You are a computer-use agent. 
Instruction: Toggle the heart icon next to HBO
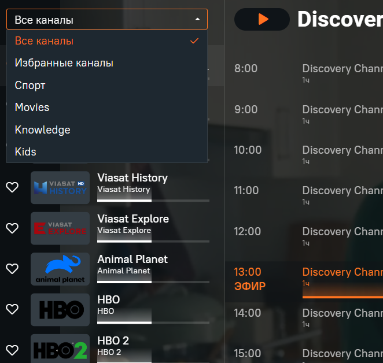click(12, 309)
